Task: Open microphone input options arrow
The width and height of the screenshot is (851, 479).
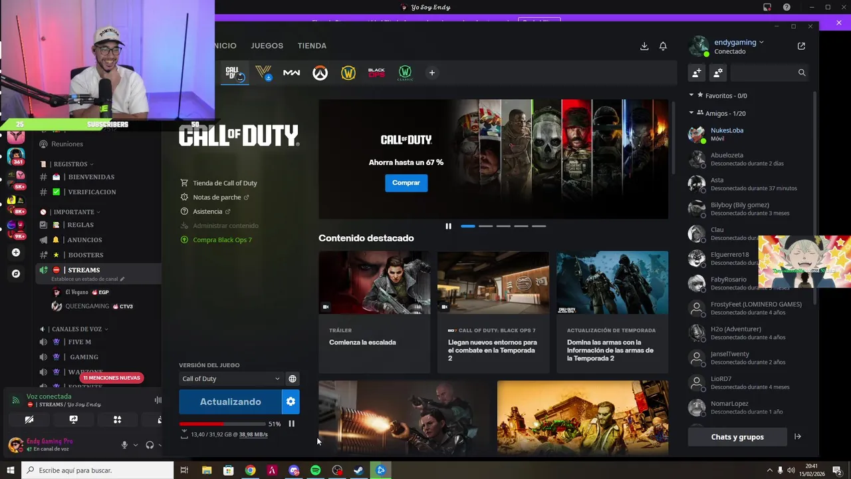Action: click(x=135, y=445)
